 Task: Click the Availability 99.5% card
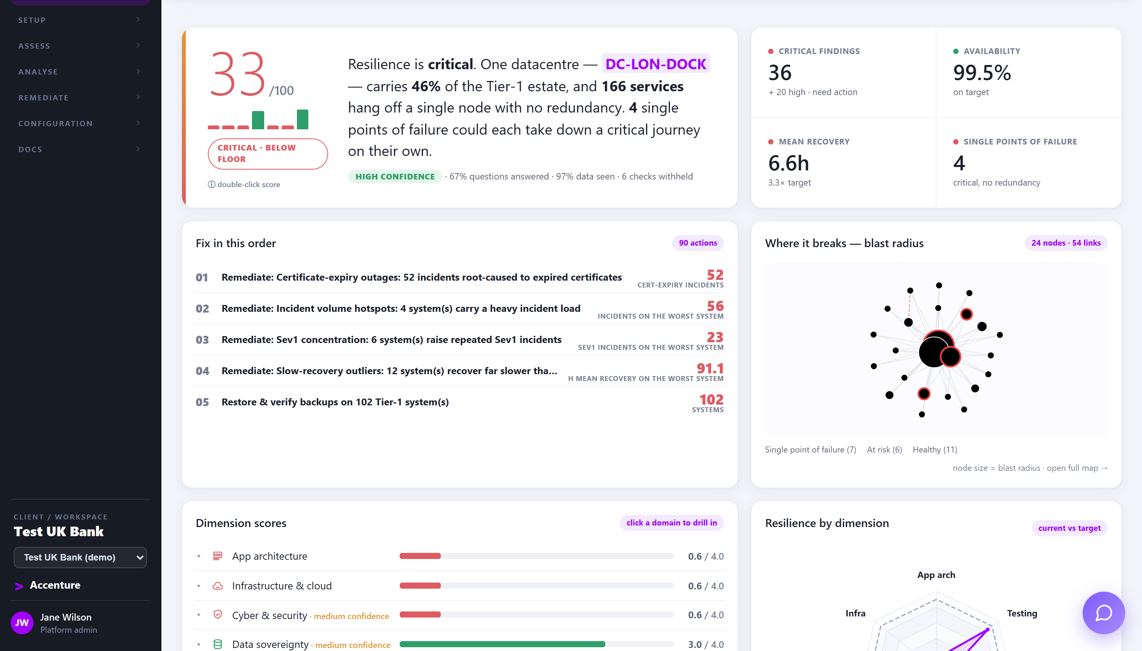click(x=1028, y=72)
